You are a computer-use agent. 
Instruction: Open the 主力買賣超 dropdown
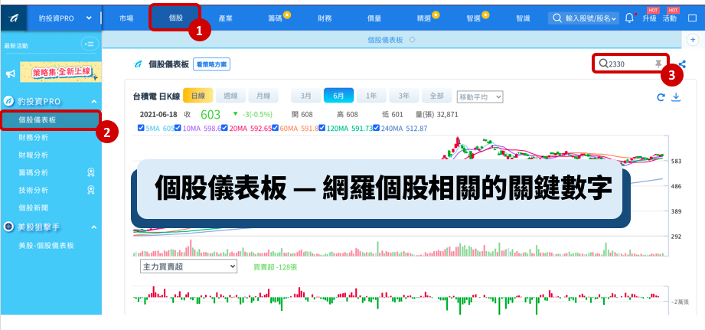[x=188, y=266]
